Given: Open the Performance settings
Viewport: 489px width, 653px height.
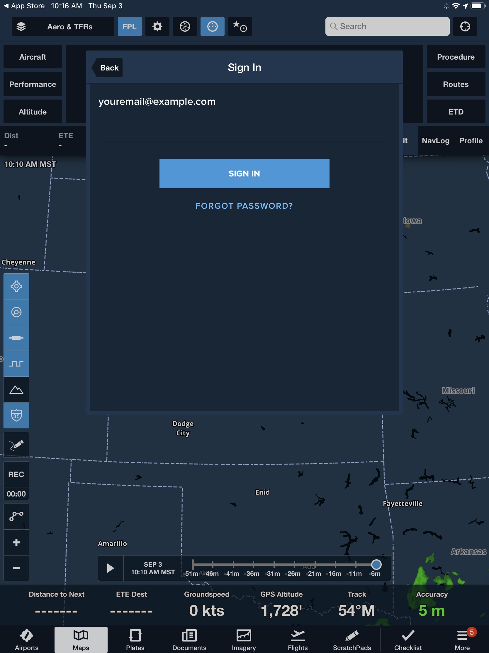Looking at the screenshot, I should (x=33, y=85).
